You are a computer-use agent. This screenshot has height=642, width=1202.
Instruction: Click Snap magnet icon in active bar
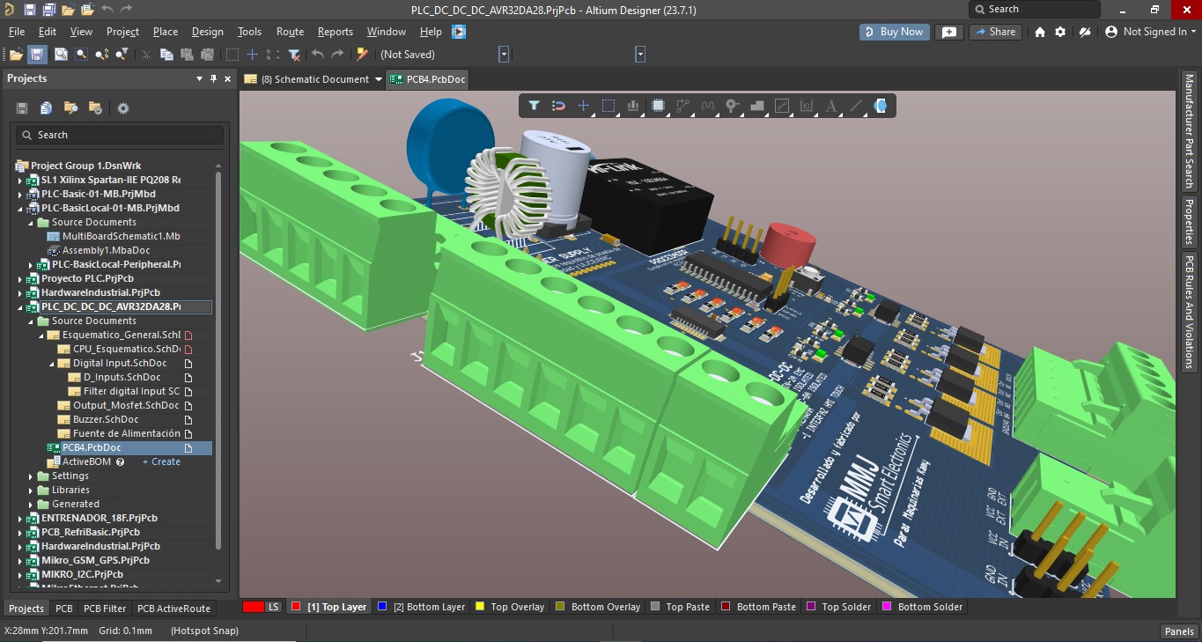(558, 106)
